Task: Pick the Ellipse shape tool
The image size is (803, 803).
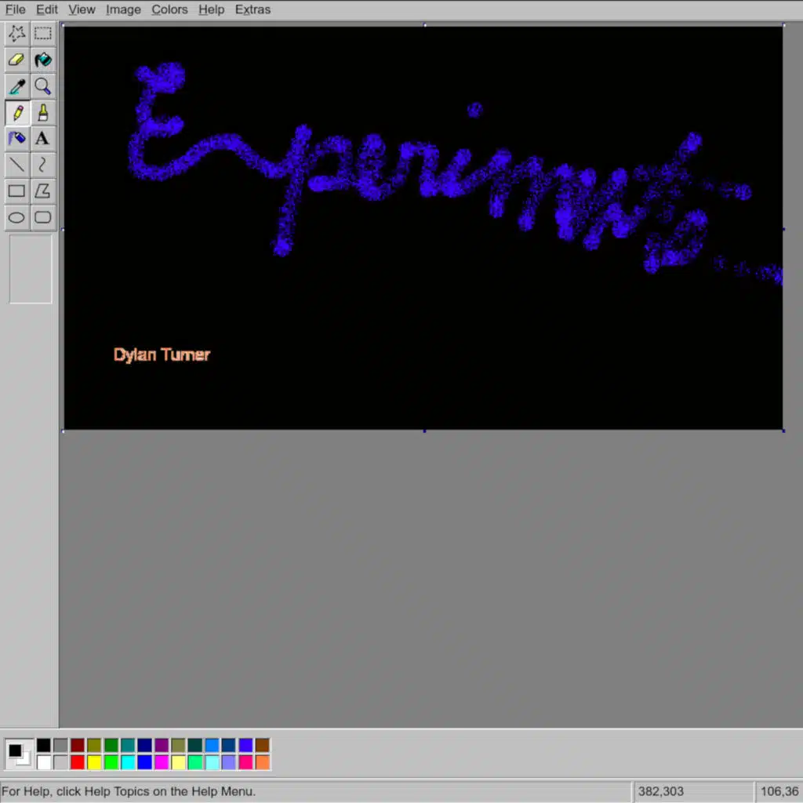Action: 16,217
